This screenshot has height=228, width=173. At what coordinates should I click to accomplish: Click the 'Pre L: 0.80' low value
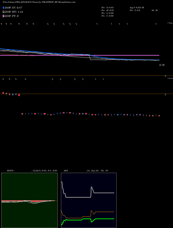tap(108, 13)
